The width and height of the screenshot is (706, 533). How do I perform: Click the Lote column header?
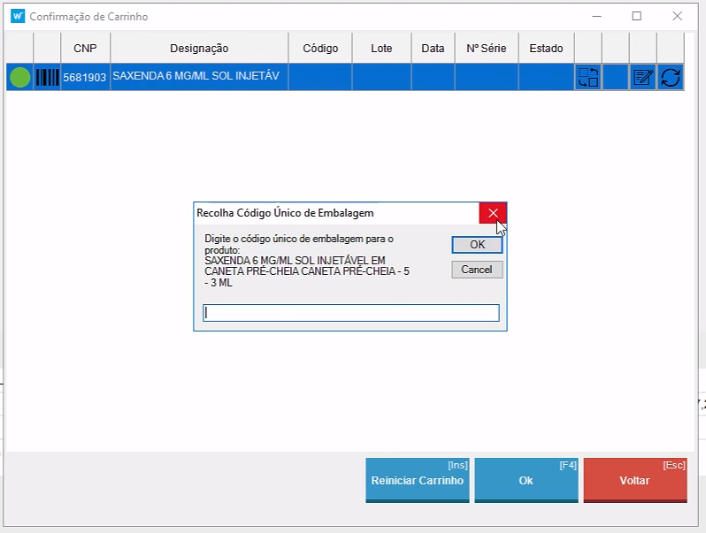click(381, 49)
